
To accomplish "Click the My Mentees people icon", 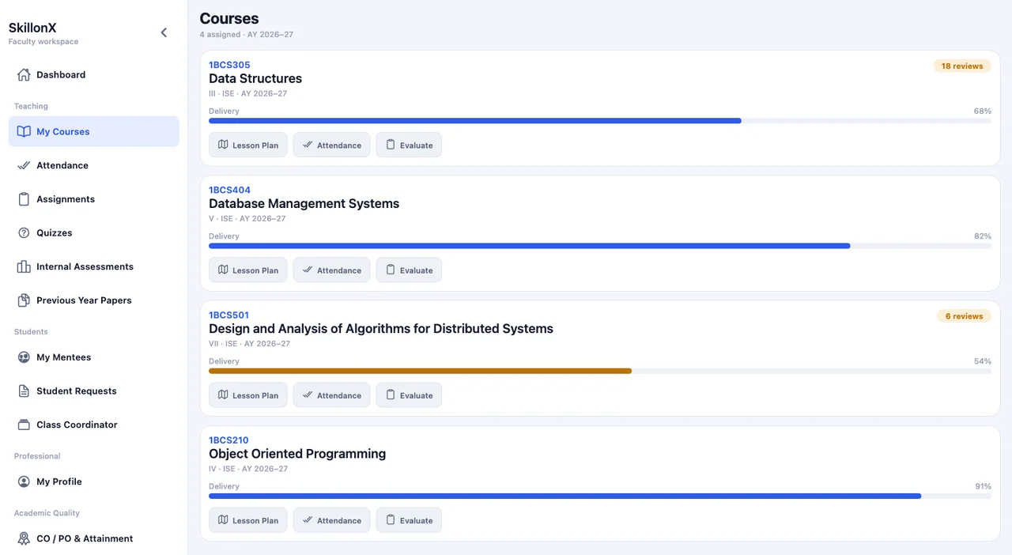I will pos(24,357).
